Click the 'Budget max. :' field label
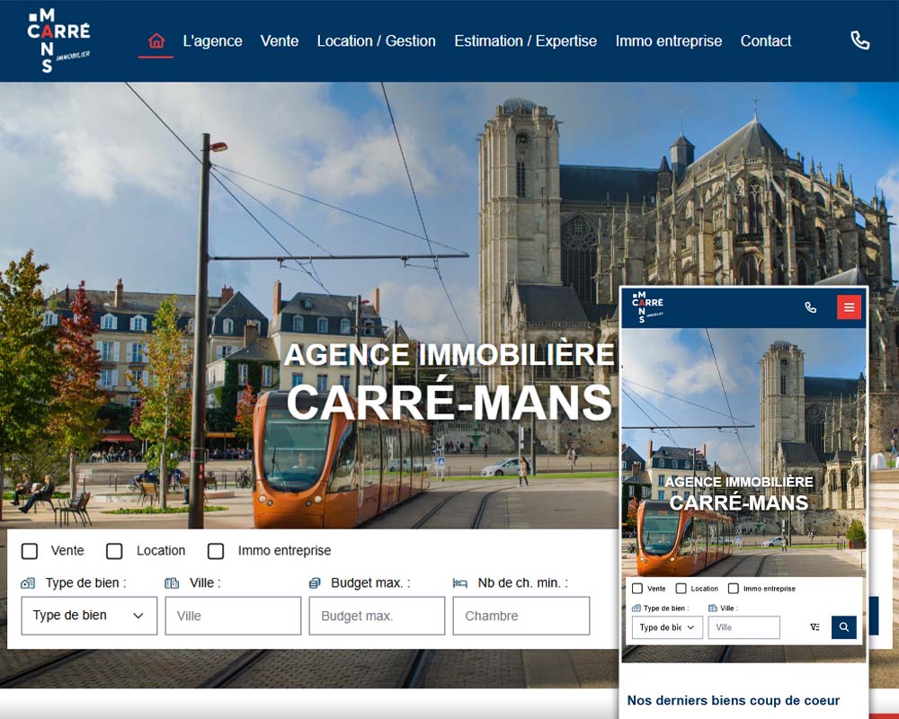Image resolution: width=899 pixels, height=719 pixels. (370, 583)
